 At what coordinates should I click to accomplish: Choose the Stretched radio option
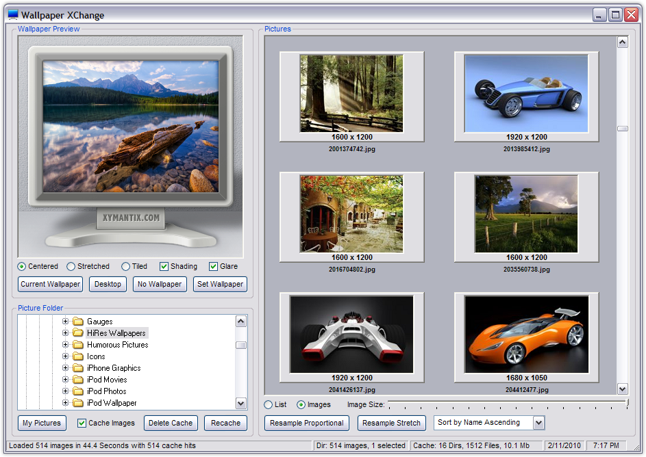(71, 267)
